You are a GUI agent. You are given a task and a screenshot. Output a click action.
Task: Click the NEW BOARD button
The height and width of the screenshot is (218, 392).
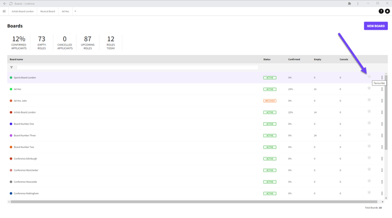[376, 26]
